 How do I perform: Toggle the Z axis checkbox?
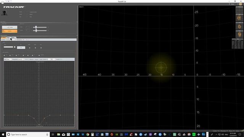point(32,55)
